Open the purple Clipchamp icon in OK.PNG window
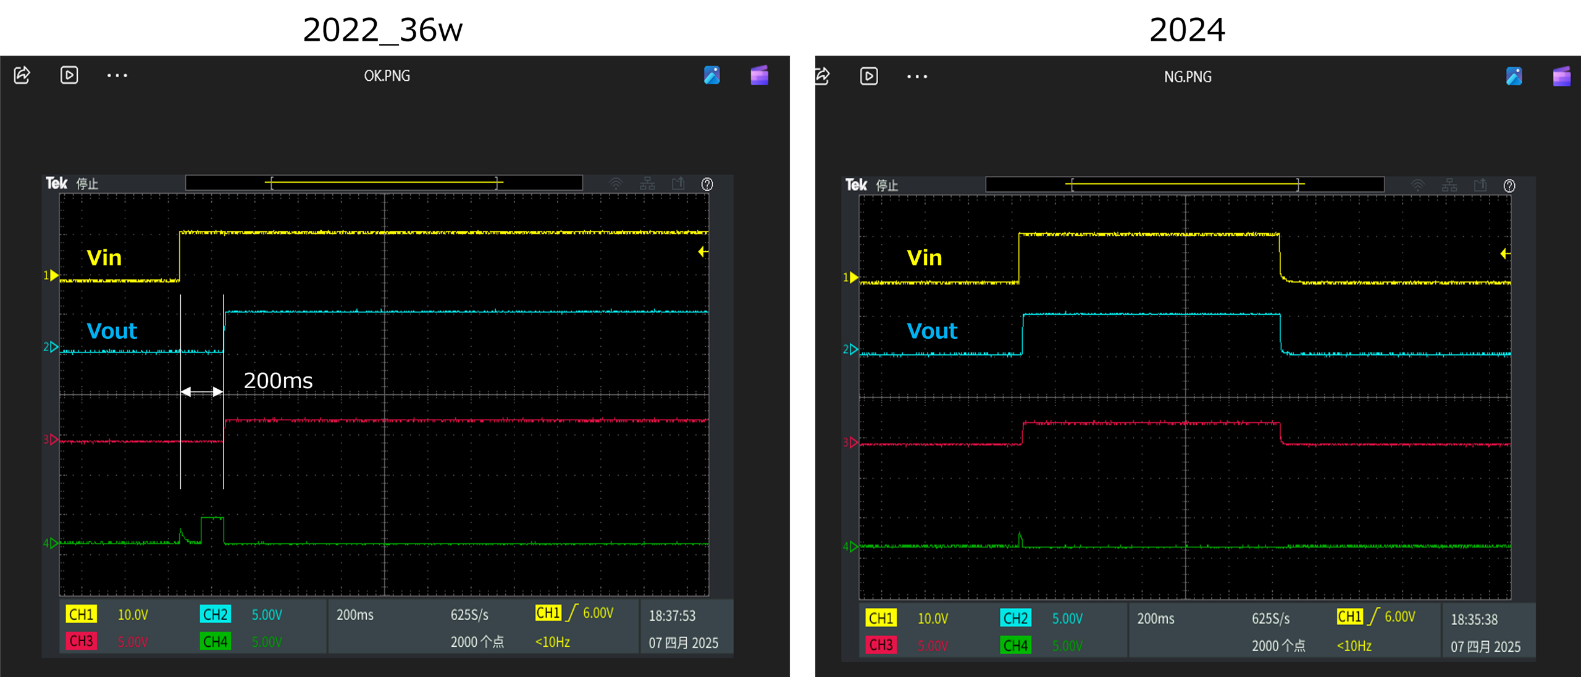Screen dimensions: 1581x677 coord(759,75)
